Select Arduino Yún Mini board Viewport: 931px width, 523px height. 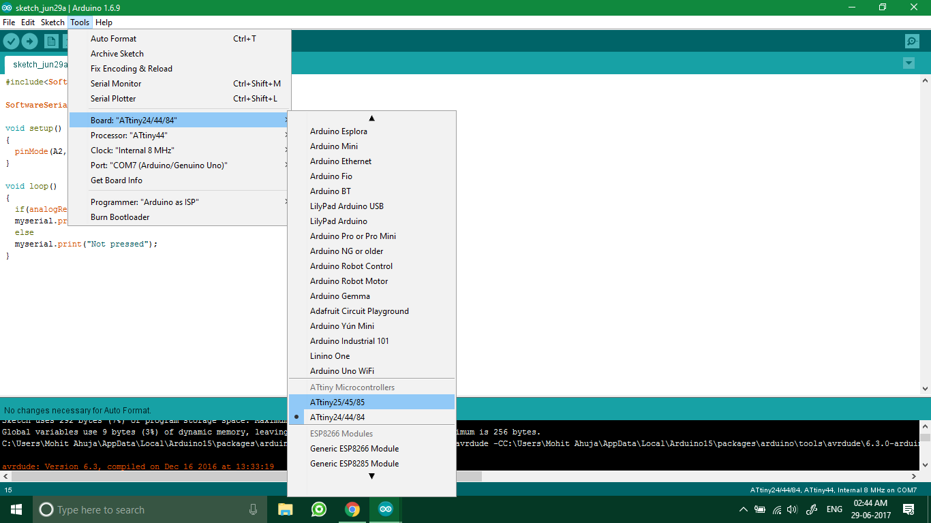click(371, 326)
